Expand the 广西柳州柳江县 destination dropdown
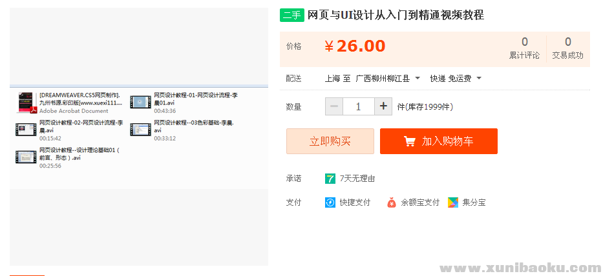The width and height of the screenshot is (603, 276). pos(417,79)
